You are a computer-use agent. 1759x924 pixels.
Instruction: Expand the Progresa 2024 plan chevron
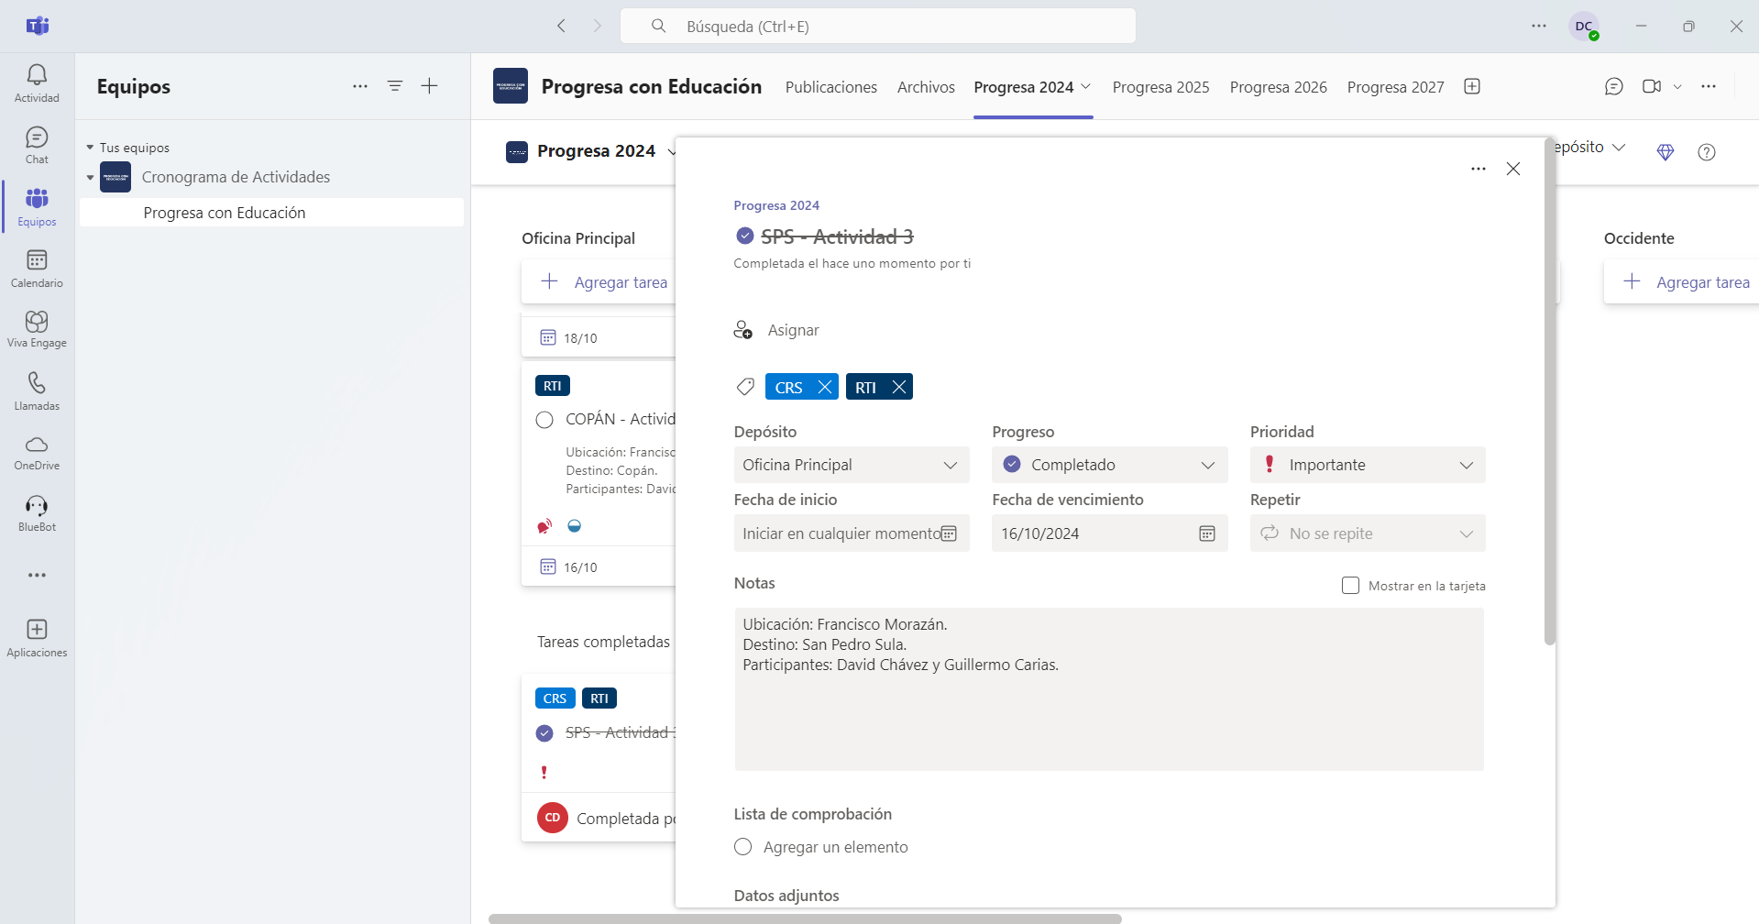click(671, 152)
